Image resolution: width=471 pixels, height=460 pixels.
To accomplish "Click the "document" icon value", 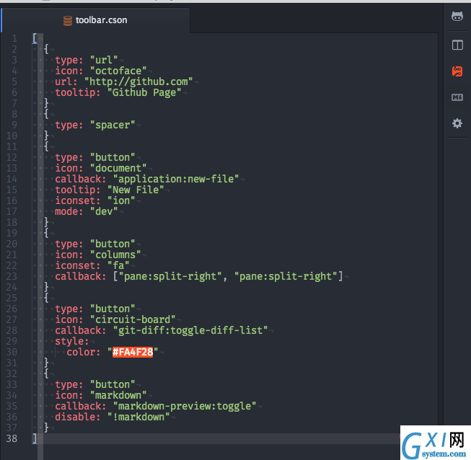I will [x=118, y=168].
